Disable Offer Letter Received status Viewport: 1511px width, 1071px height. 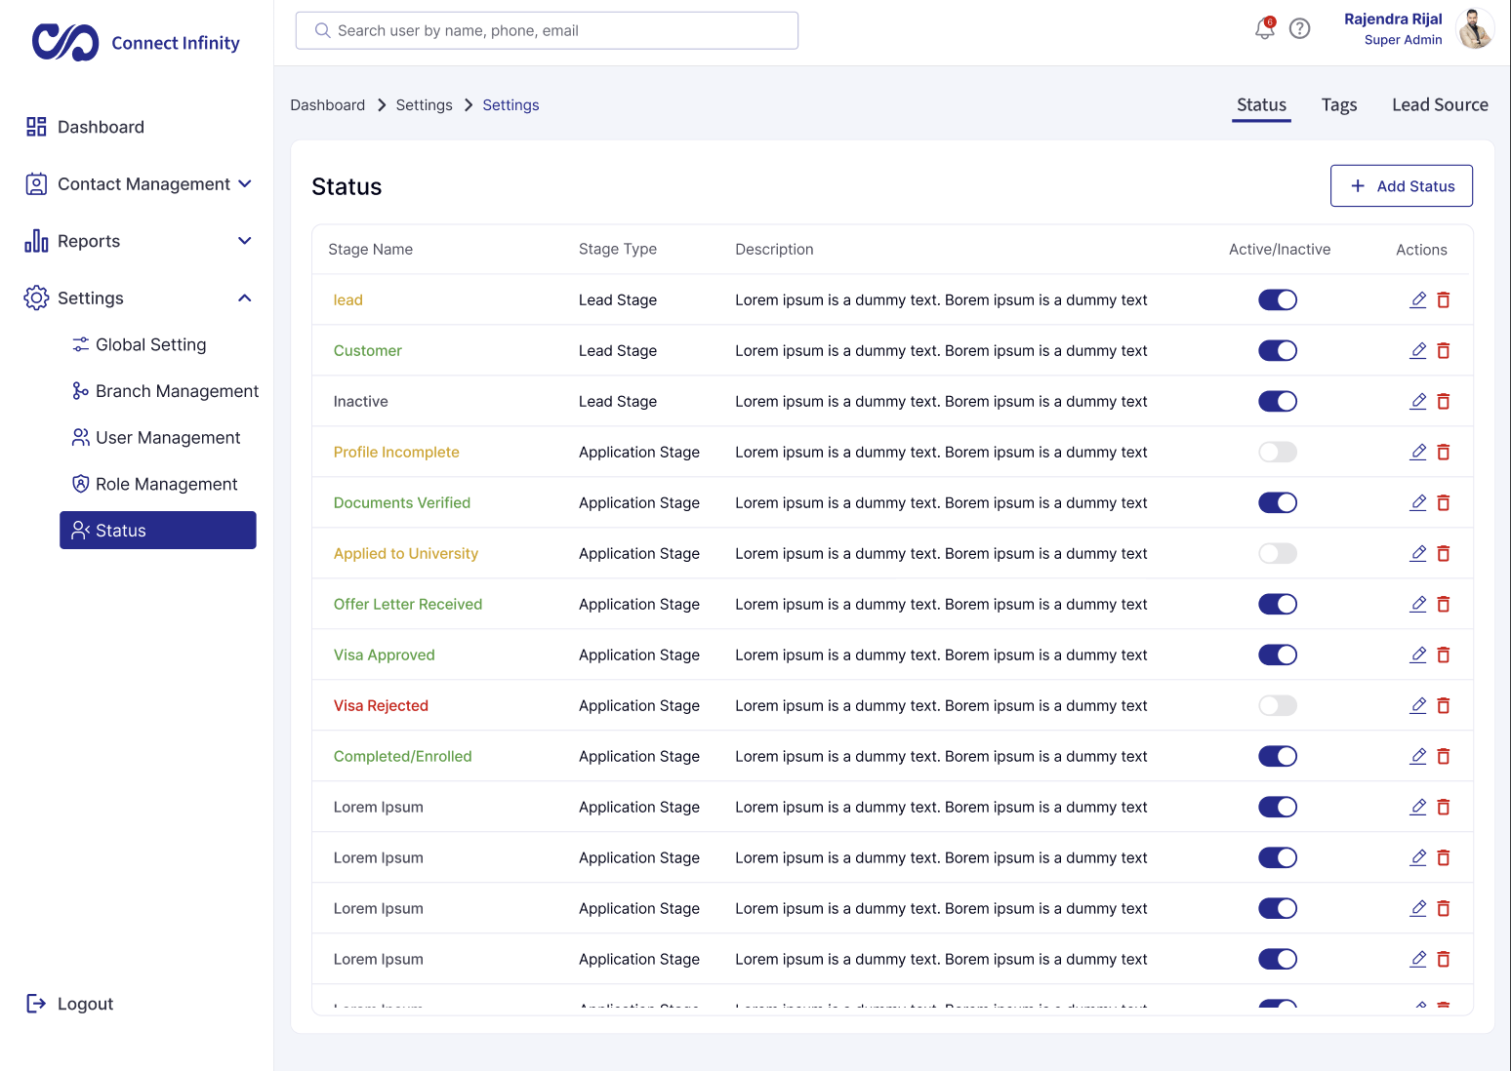(x=1278, y=604)
